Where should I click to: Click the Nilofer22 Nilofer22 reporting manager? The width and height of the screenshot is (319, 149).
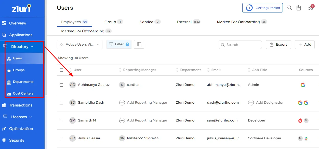click(x=143, y=138)
